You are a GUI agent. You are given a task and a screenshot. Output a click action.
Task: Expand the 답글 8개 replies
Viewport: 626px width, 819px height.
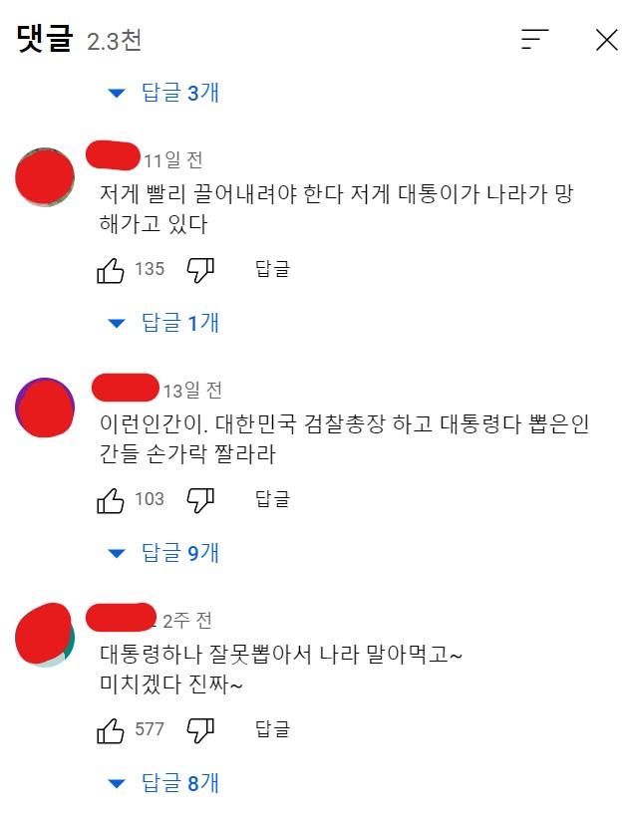click(x=163, y=783)
